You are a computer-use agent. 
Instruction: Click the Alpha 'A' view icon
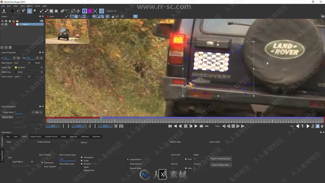(76, 16)
